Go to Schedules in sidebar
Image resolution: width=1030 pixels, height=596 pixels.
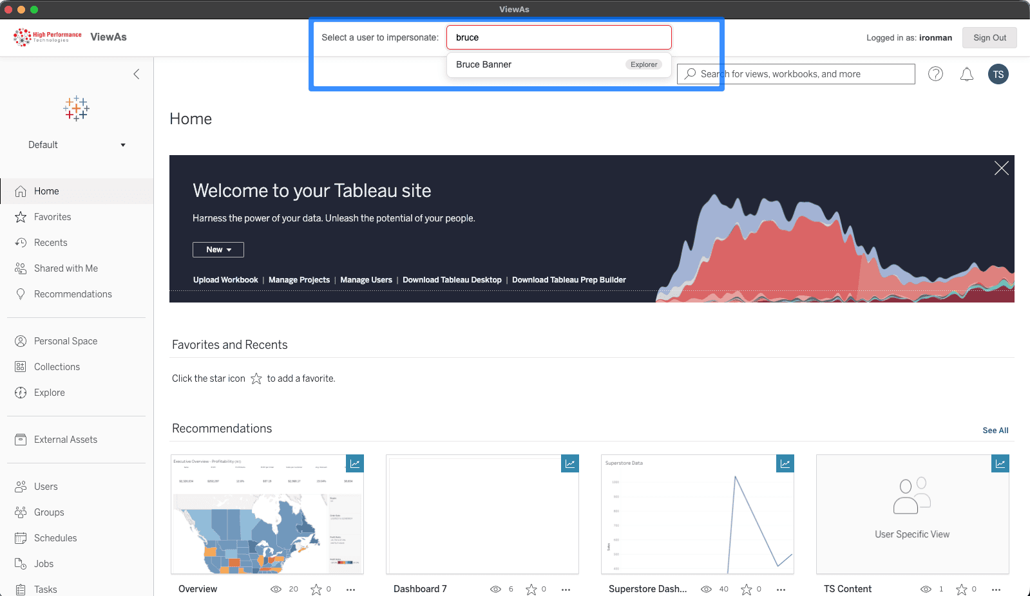click(x=55, y=538)
